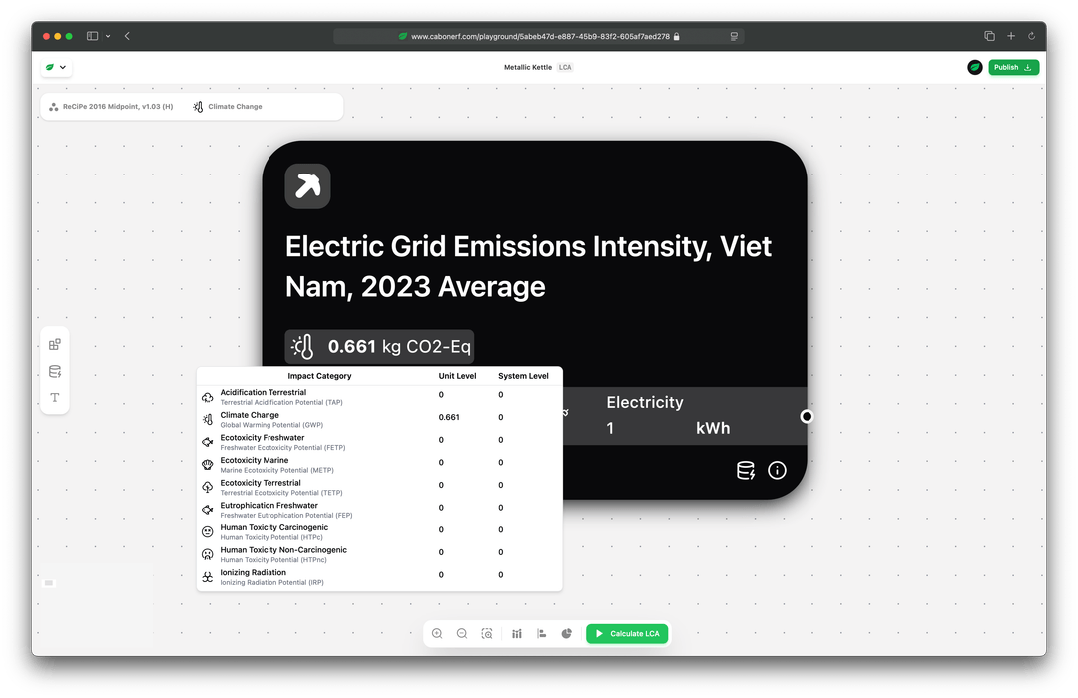Click the node's output connection handle

click(807, 417)
